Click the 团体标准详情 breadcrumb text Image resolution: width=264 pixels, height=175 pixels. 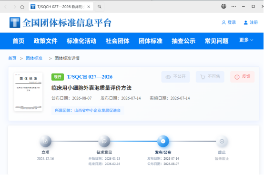click(67, 58)
